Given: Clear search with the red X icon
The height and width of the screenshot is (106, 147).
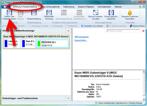Looking at the screenshot, I should coord(143,31).
